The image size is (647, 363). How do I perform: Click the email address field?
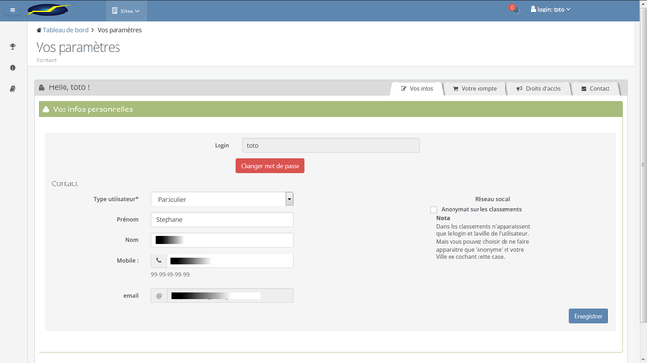pos(230,296)
